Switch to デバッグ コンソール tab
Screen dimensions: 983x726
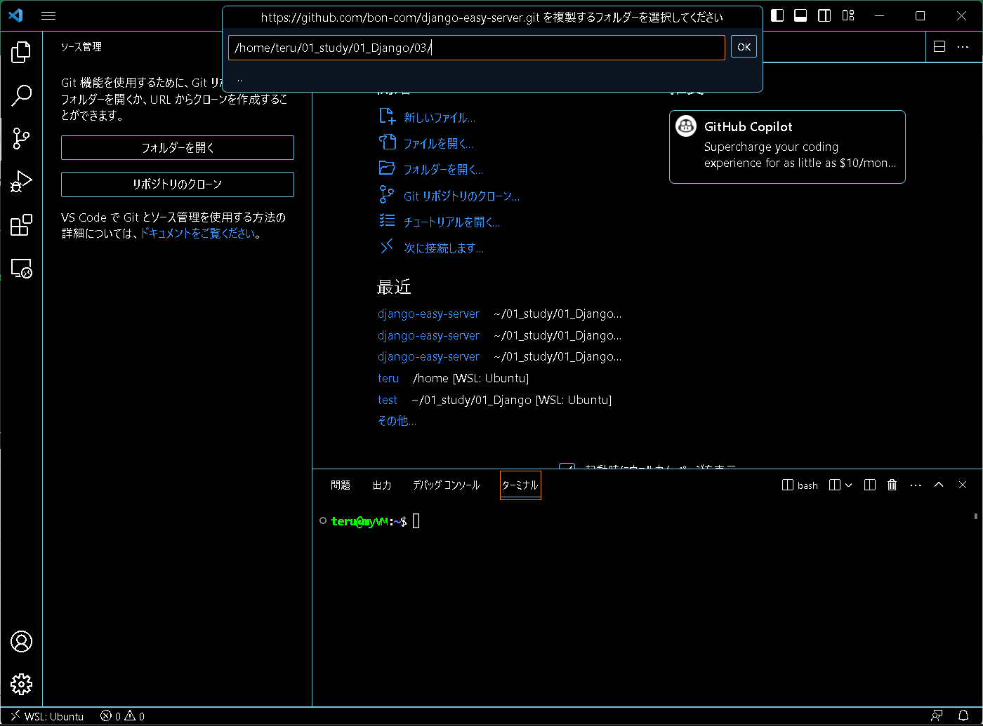(x=446, y=485)
